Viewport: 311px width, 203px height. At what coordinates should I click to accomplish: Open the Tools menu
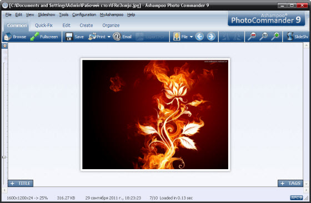coord(64,14)
